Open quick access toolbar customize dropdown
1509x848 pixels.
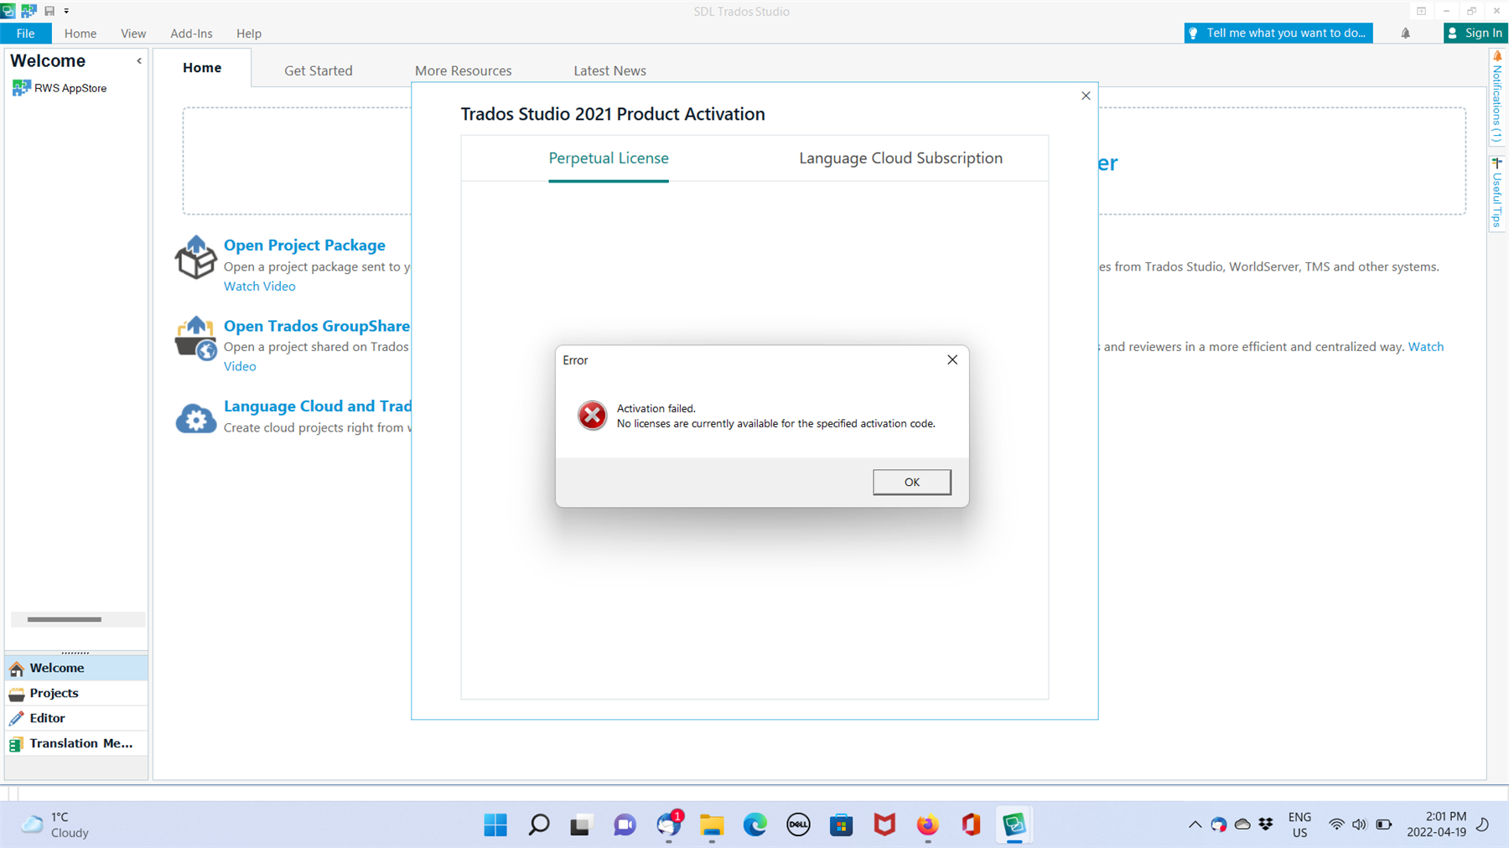pos(66,11)
